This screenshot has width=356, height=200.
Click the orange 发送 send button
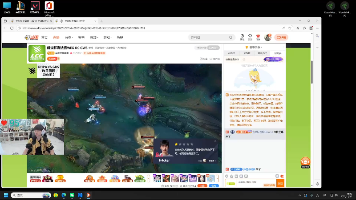[280, 183]
